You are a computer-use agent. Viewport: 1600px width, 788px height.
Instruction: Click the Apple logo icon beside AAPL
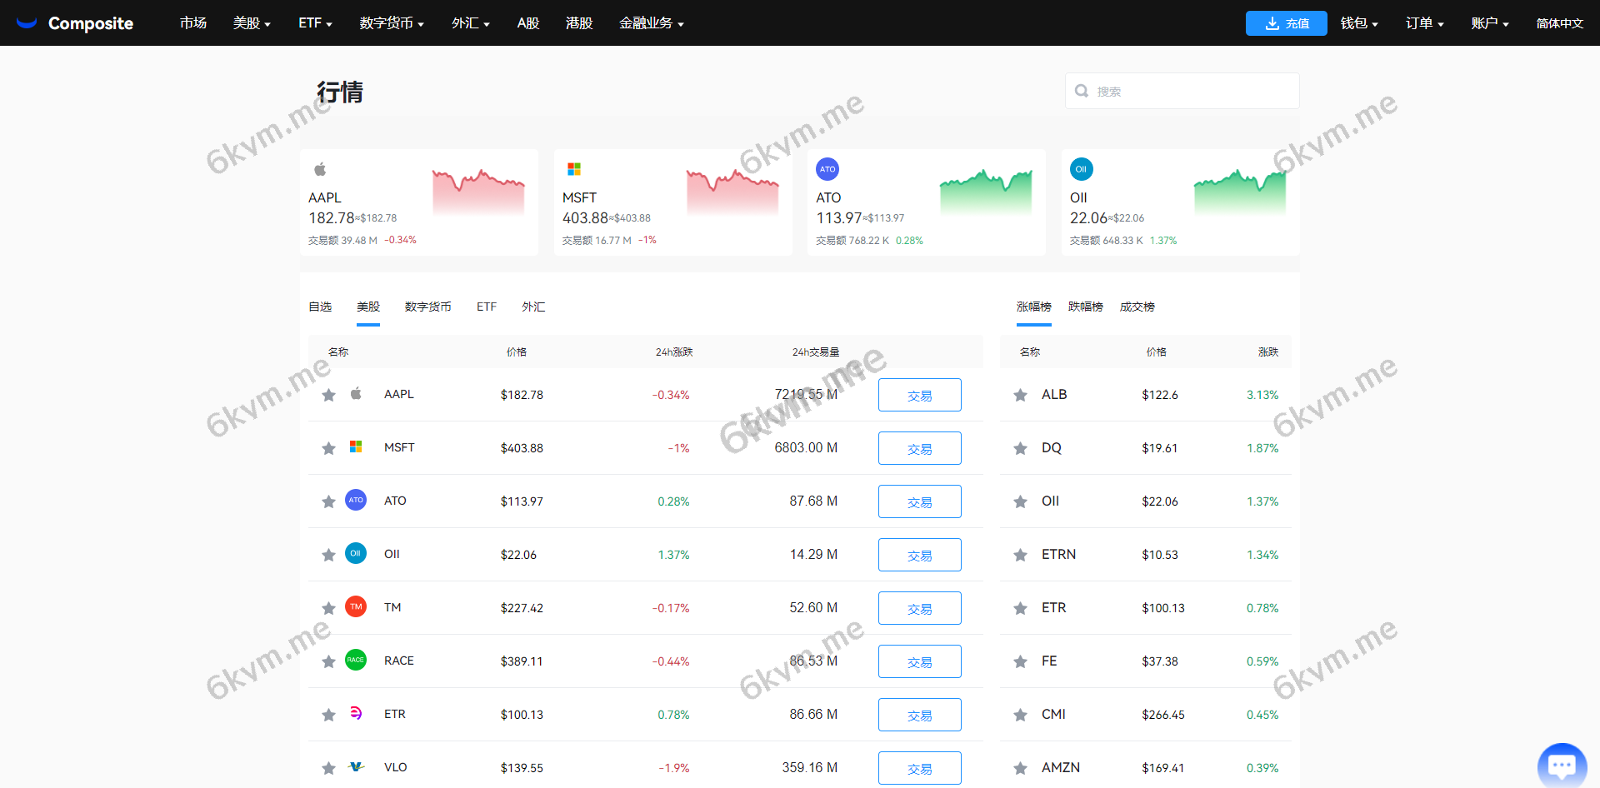pyautogui.click(x=356, y=394)
